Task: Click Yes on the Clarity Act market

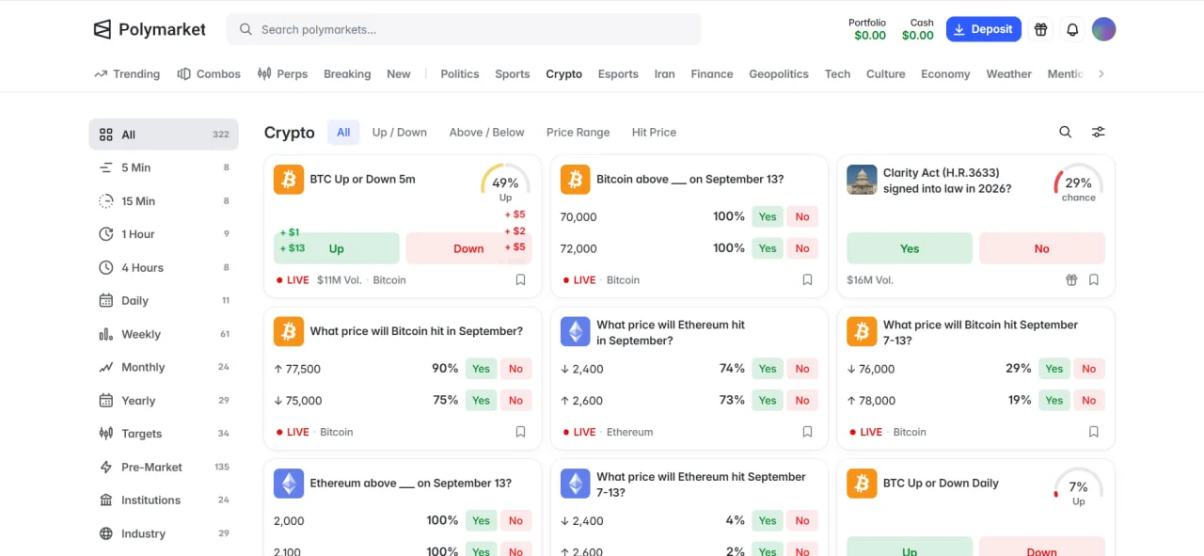Action: click(910, 248)
